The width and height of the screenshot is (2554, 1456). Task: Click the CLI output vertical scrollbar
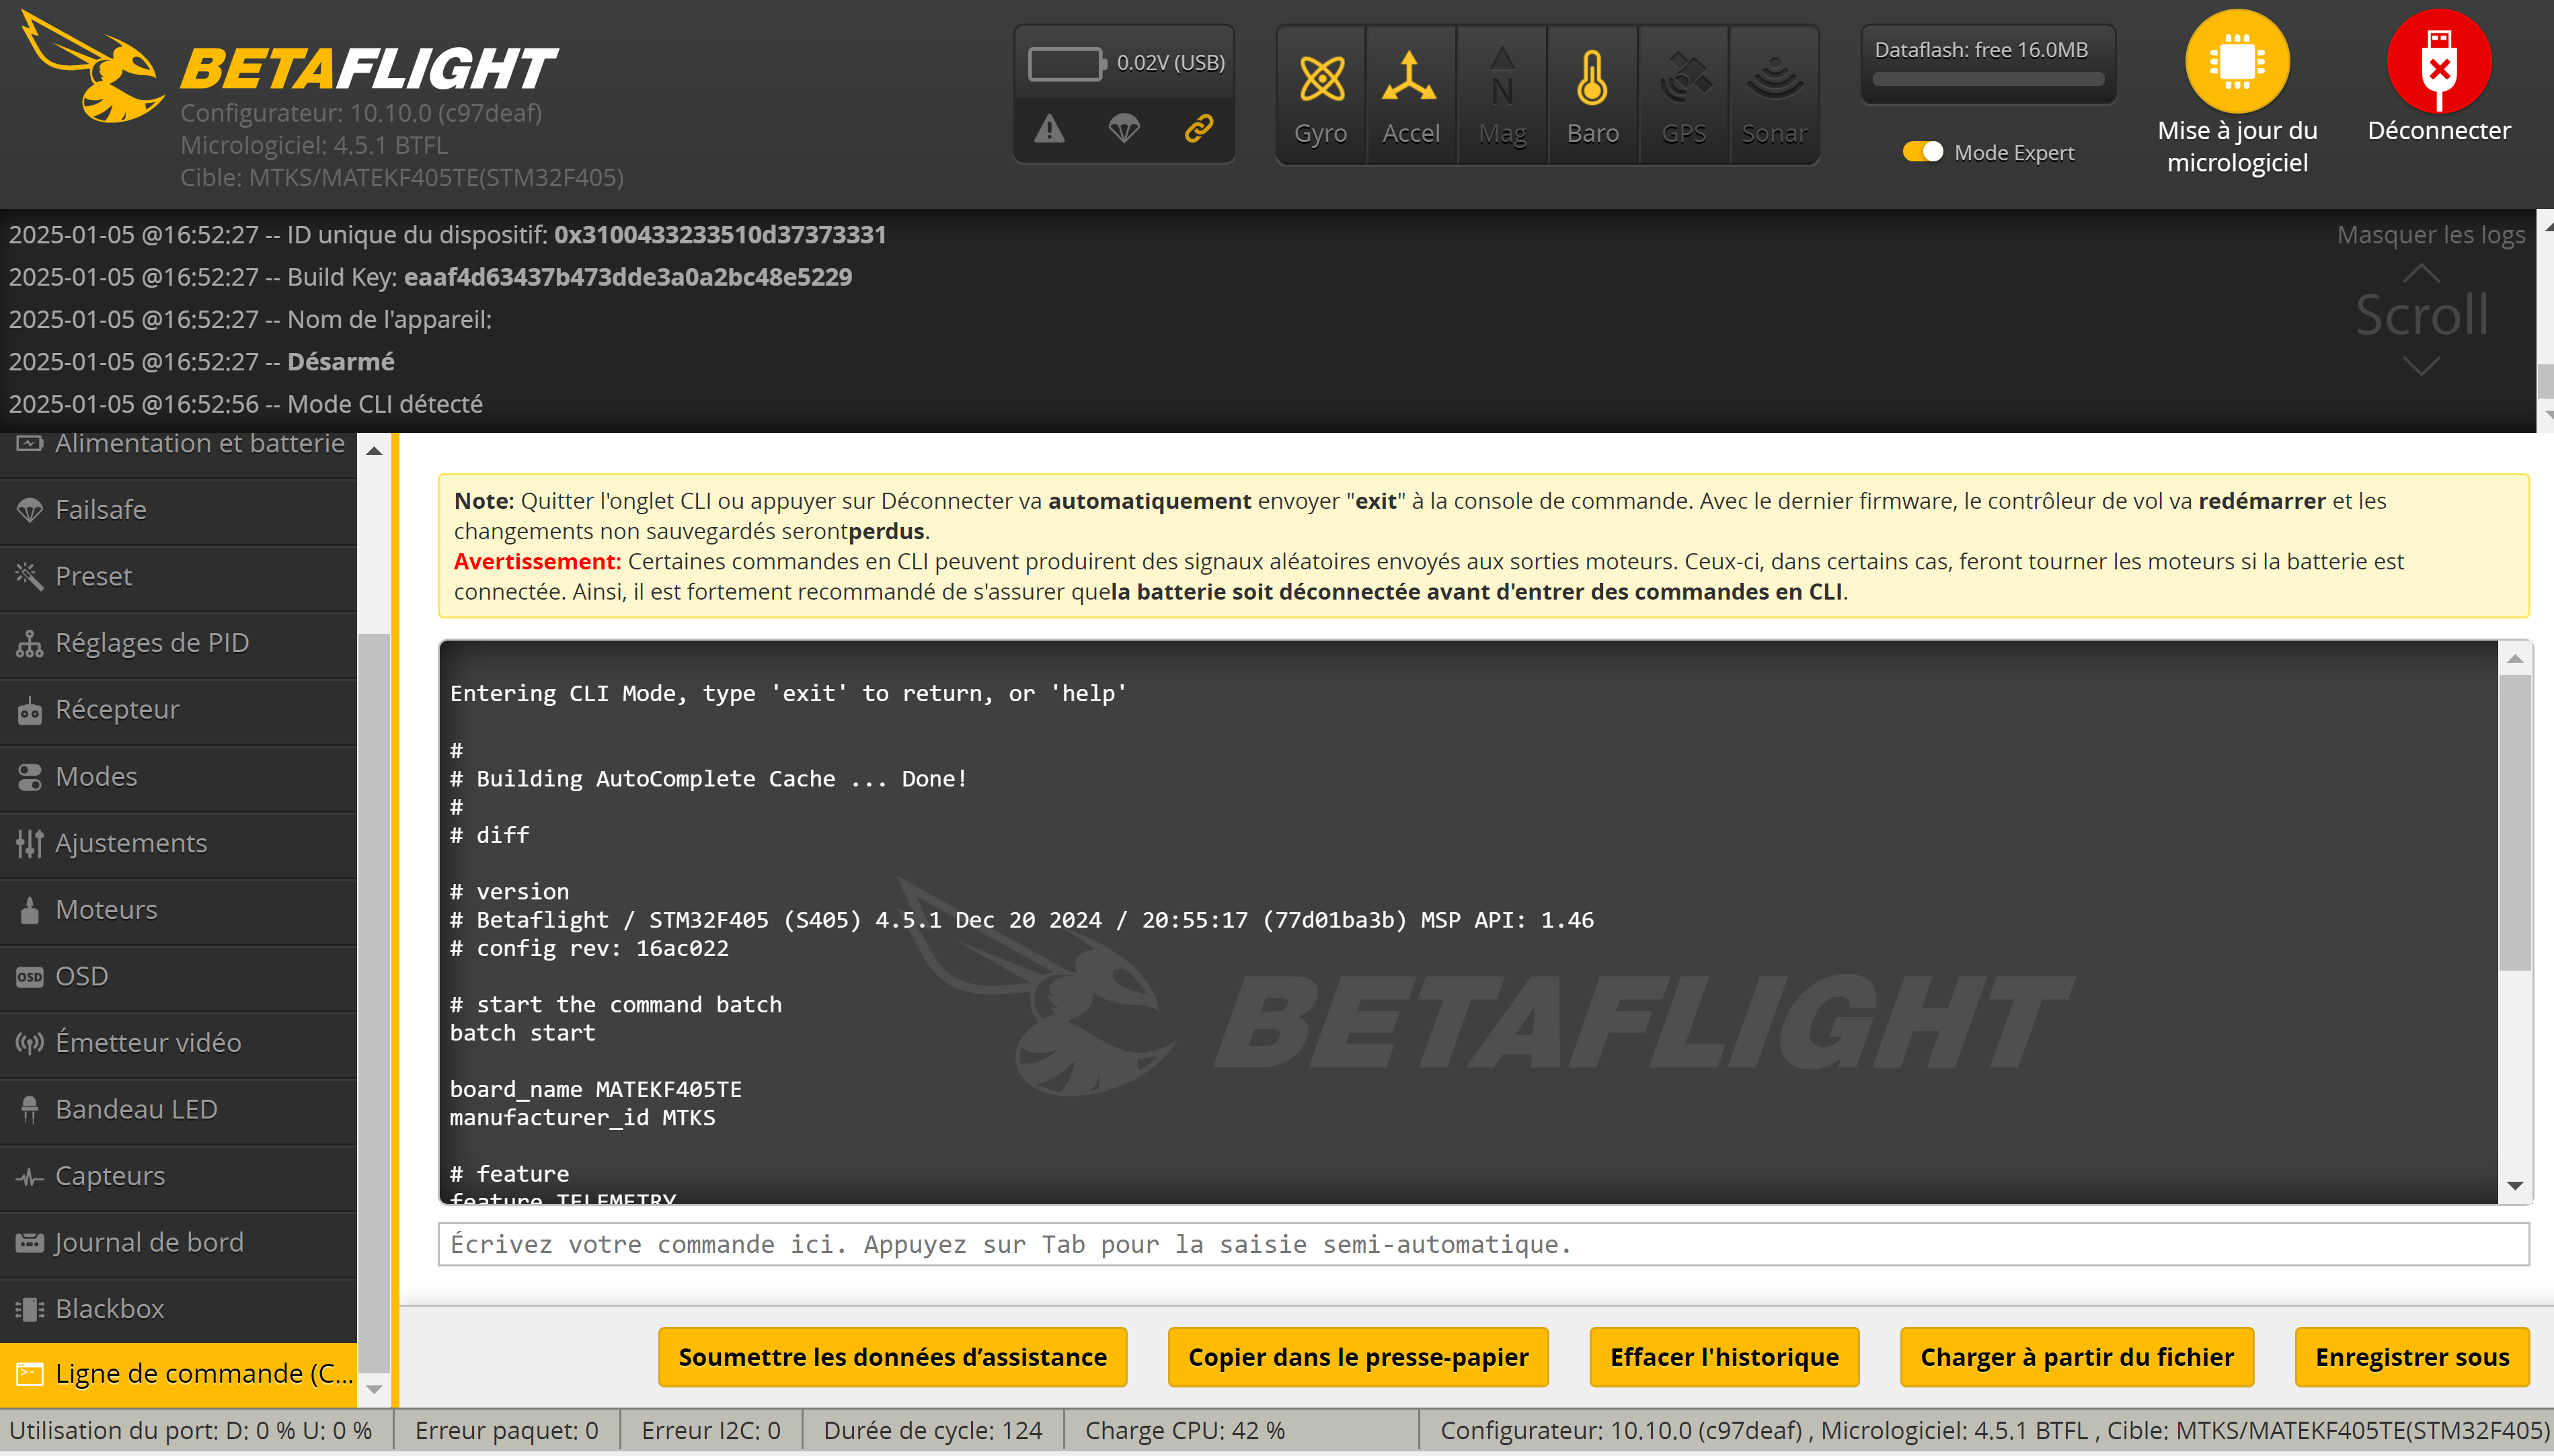coord(2514,820)
